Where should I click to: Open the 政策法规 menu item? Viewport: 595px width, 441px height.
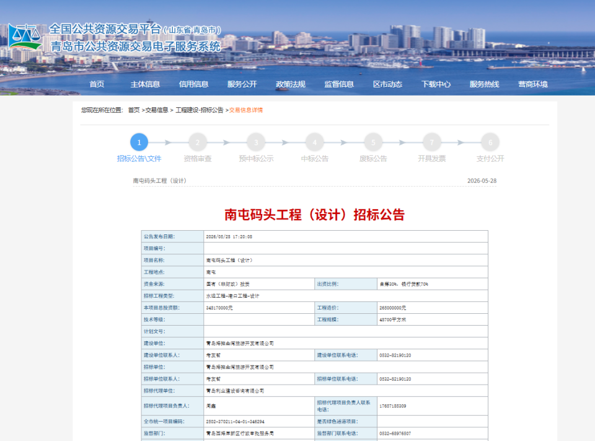(291, 84)
